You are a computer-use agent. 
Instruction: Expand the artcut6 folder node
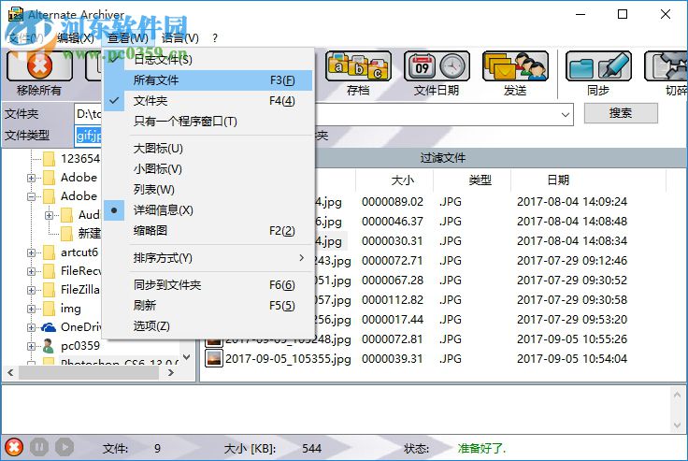pos(31,252)
